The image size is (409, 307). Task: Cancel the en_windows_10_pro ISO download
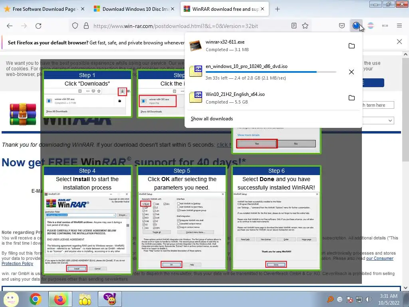[x=351, y=72]
